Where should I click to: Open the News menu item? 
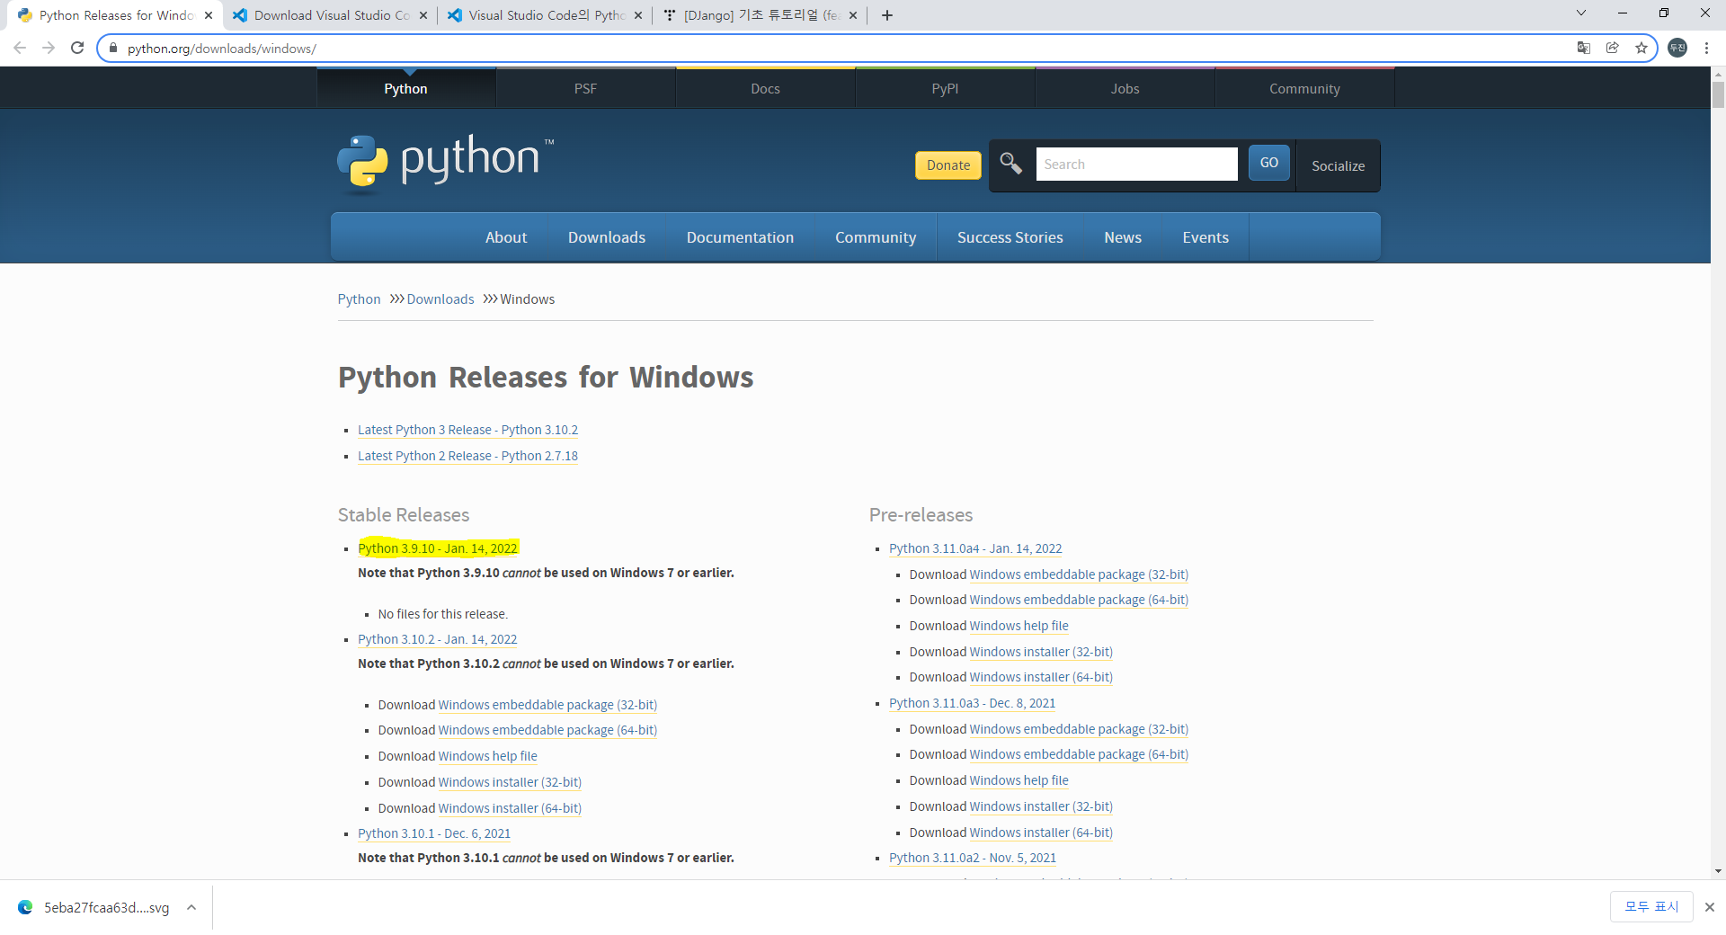pos(1123,237)
